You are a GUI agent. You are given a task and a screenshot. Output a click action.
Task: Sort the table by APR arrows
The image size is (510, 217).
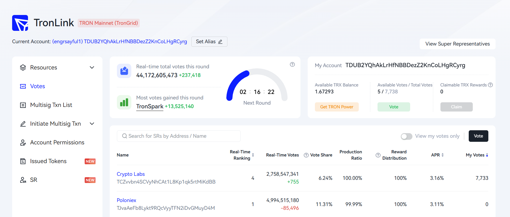click(442, 155)
